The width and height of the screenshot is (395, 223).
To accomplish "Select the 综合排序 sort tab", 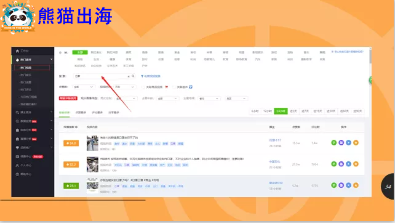I will (64, 113).
